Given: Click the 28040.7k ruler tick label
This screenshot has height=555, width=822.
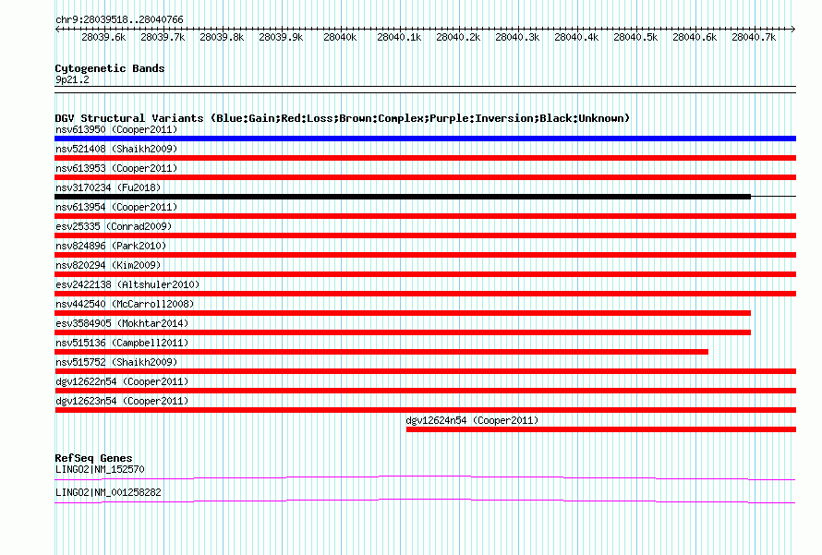Looking at the screenshot, I should [x=754, y=37].
